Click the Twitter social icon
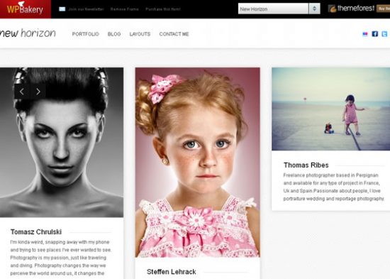 click(x=384, y=34)
